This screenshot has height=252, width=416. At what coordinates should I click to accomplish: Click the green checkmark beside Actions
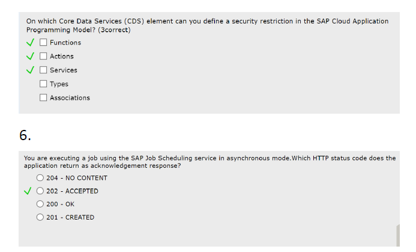click(x=30, y=57)
